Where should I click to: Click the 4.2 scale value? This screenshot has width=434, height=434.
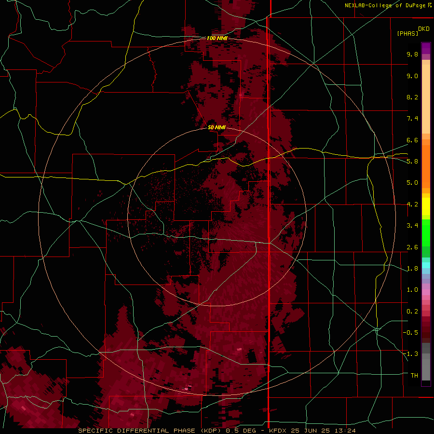tap(412, 204)
